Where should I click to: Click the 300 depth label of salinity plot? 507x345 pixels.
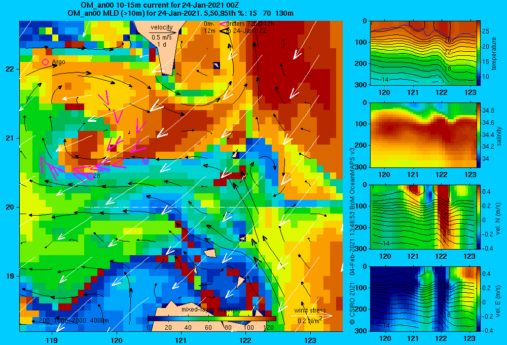coord(362,167)
